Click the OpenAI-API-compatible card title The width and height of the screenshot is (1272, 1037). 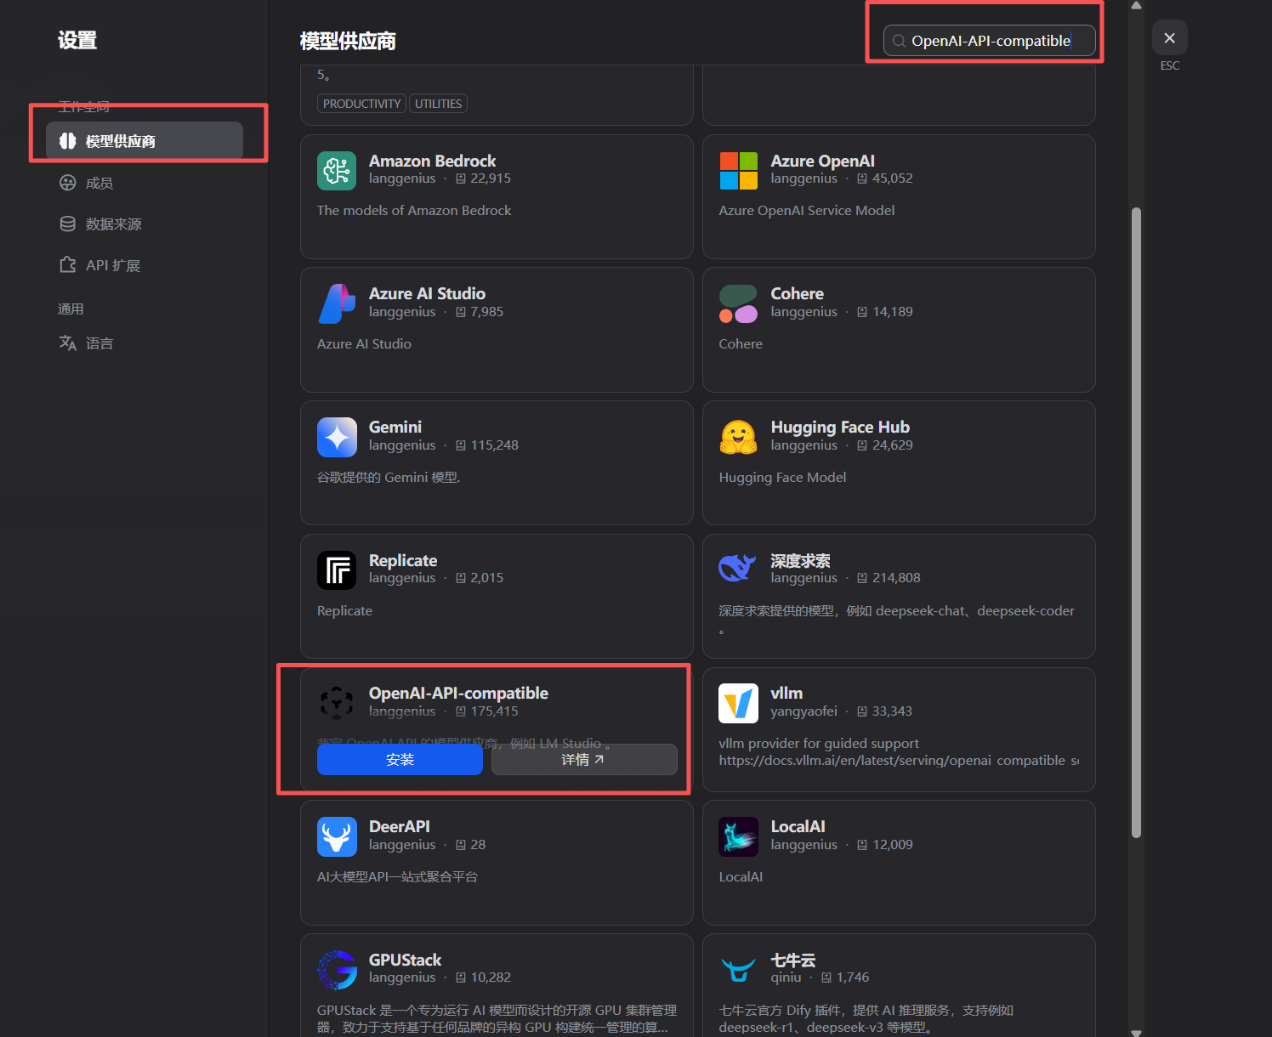pyautogui.click(x=458, y=693)
